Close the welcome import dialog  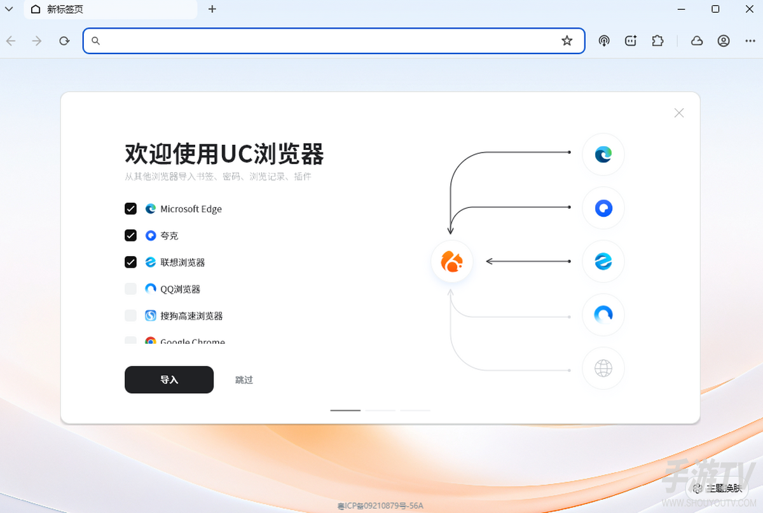click(x=679, y=113)
